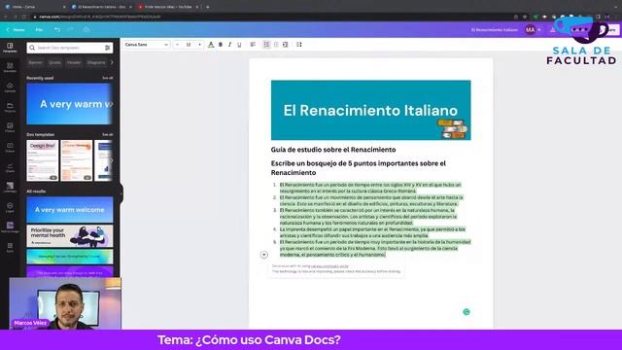622x350 pixels.
Task: Select 'A very warm welcome' banner result
Action: (70, 210)
